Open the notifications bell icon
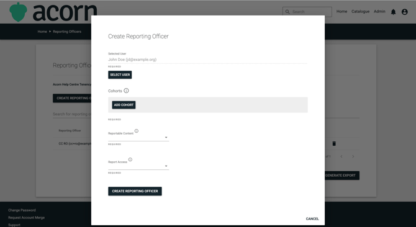The height and width of the screenshot is (227, 416). [393, 12]
